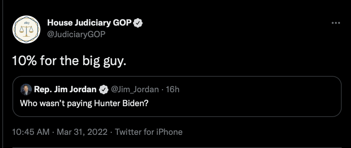Visit the @Jim_Jordan handle
Viewport: 351px width, 148px height.
point(135,89)
